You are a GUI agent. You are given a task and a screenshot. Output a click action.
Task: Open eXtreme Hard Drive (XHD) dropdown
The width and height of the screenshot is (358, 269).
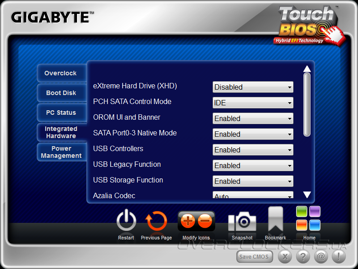pos(253,87)
